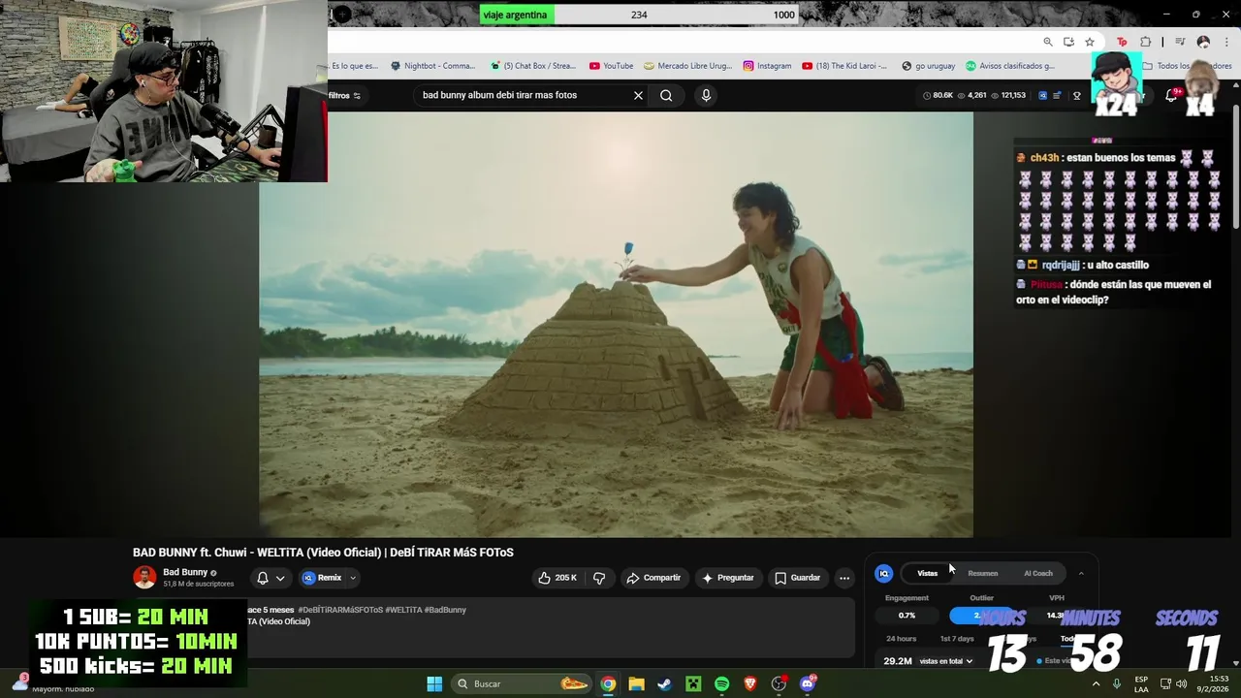This screenshot has height=698, width=1241.
Task: Clear the YouTube search box with the X
Action: 638,95
